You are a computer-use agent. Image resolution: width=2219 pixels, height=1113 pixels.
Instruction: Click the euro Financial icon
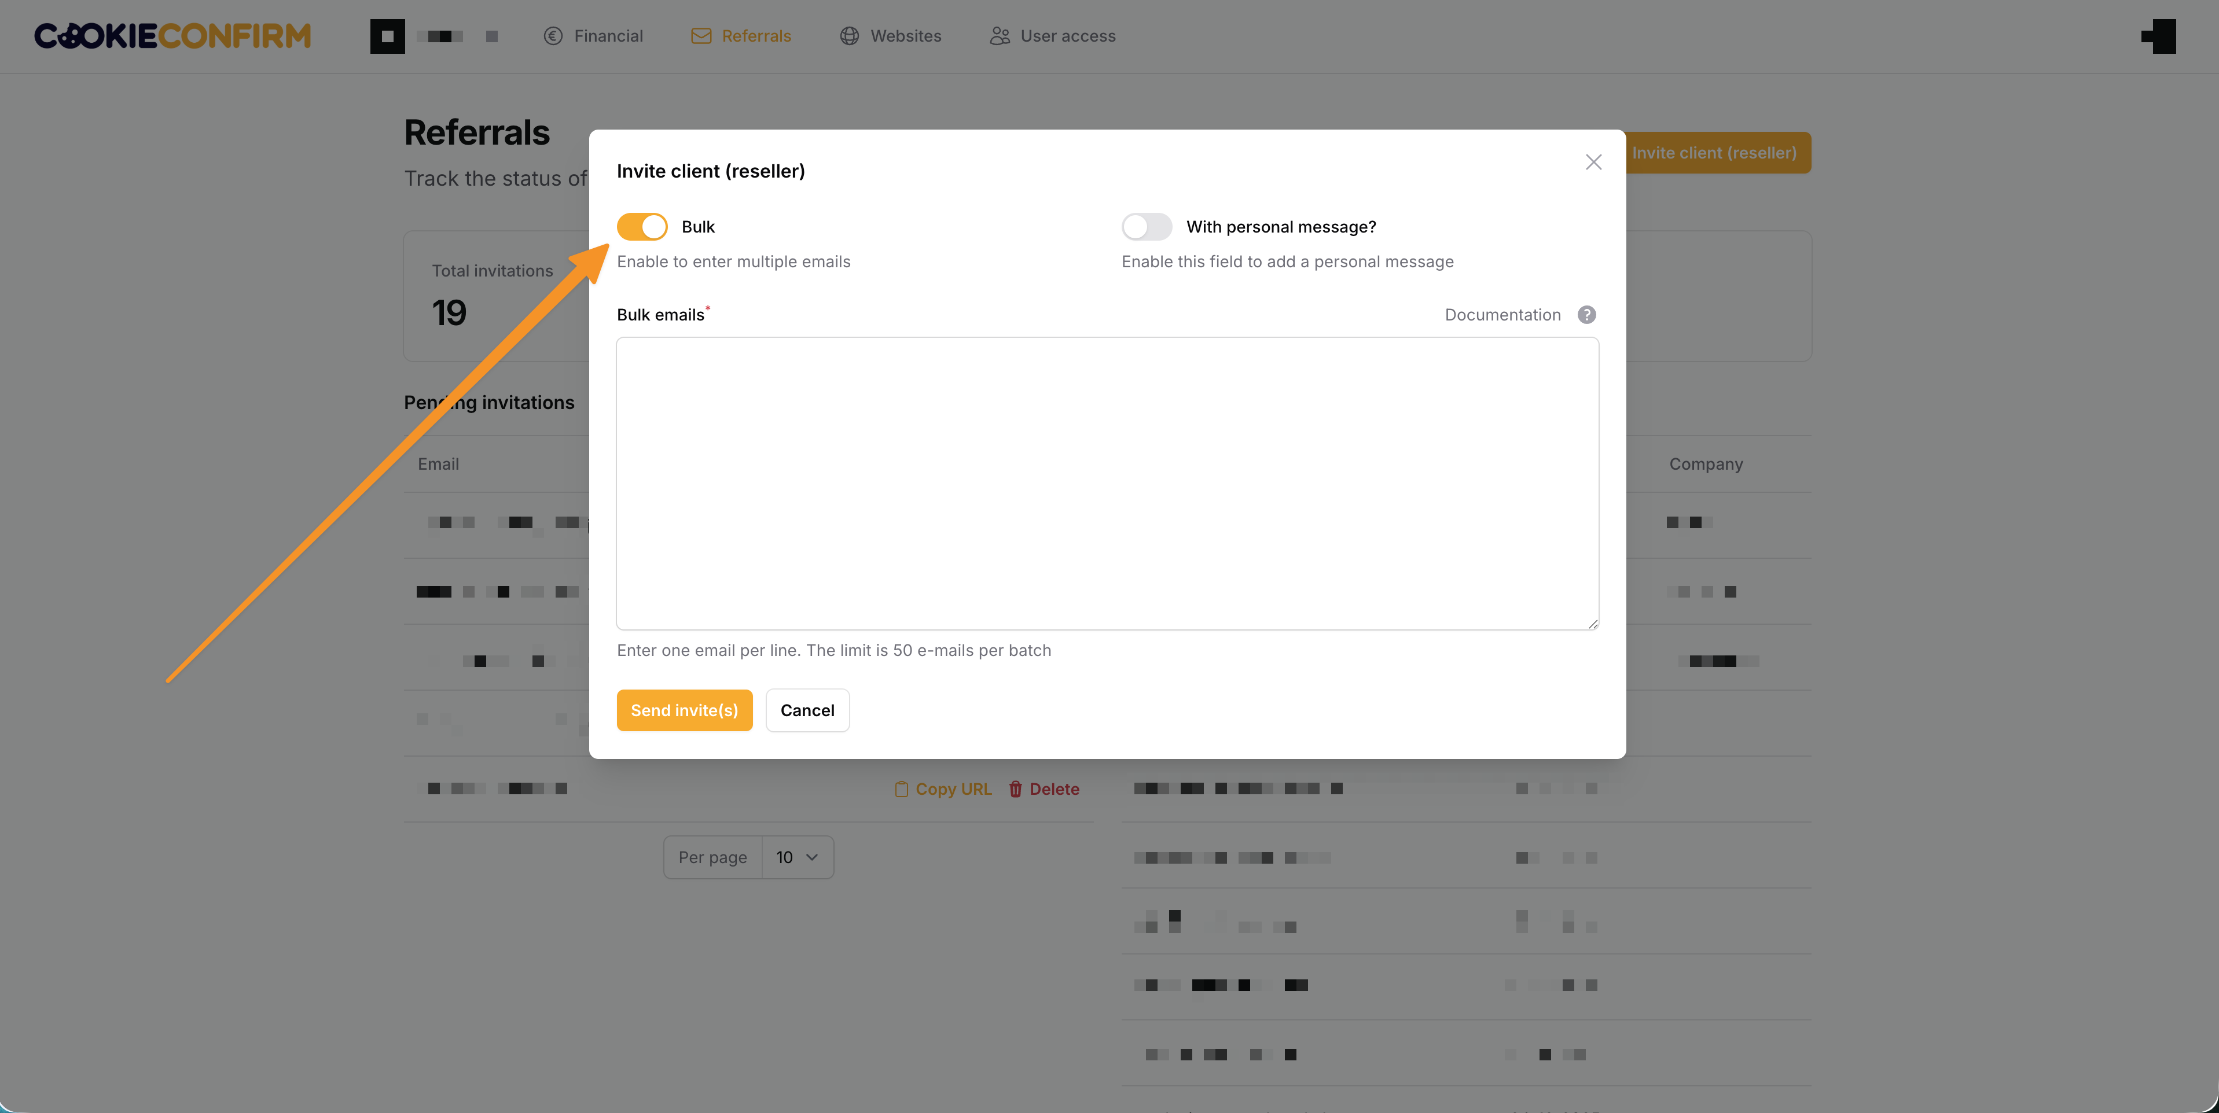553,36
